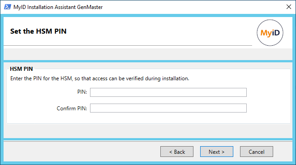Click the 'Confirm PIN:' field label
This screenshot has width=296, height=165.
point(72,109)
